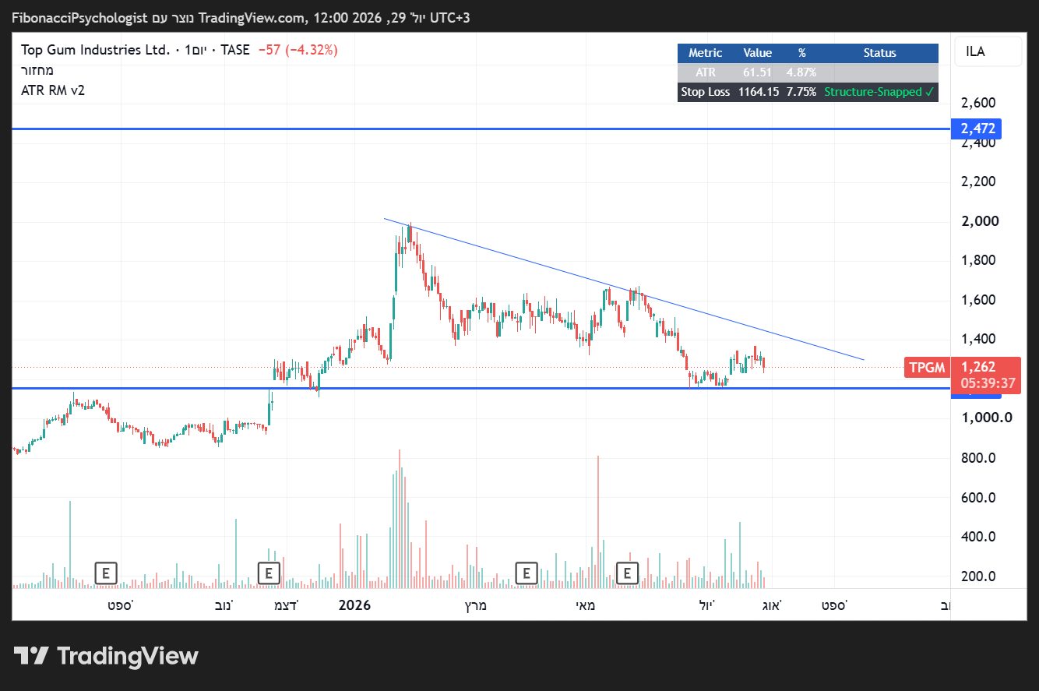
Task: Click the 2026 year label on time axis
Action: coord(354,605)
